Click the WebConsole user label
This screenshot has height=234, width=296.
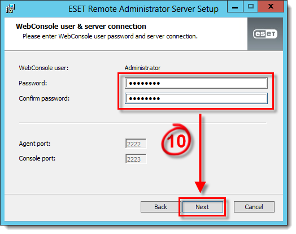click(x=43, y=68)
